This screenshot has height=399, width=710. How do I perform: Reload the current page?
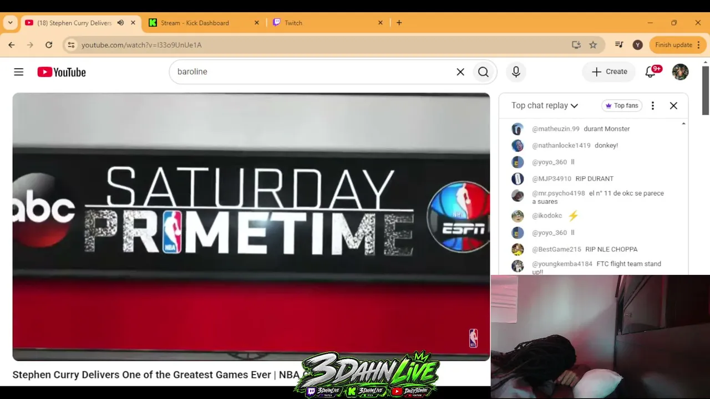(49, 45)
